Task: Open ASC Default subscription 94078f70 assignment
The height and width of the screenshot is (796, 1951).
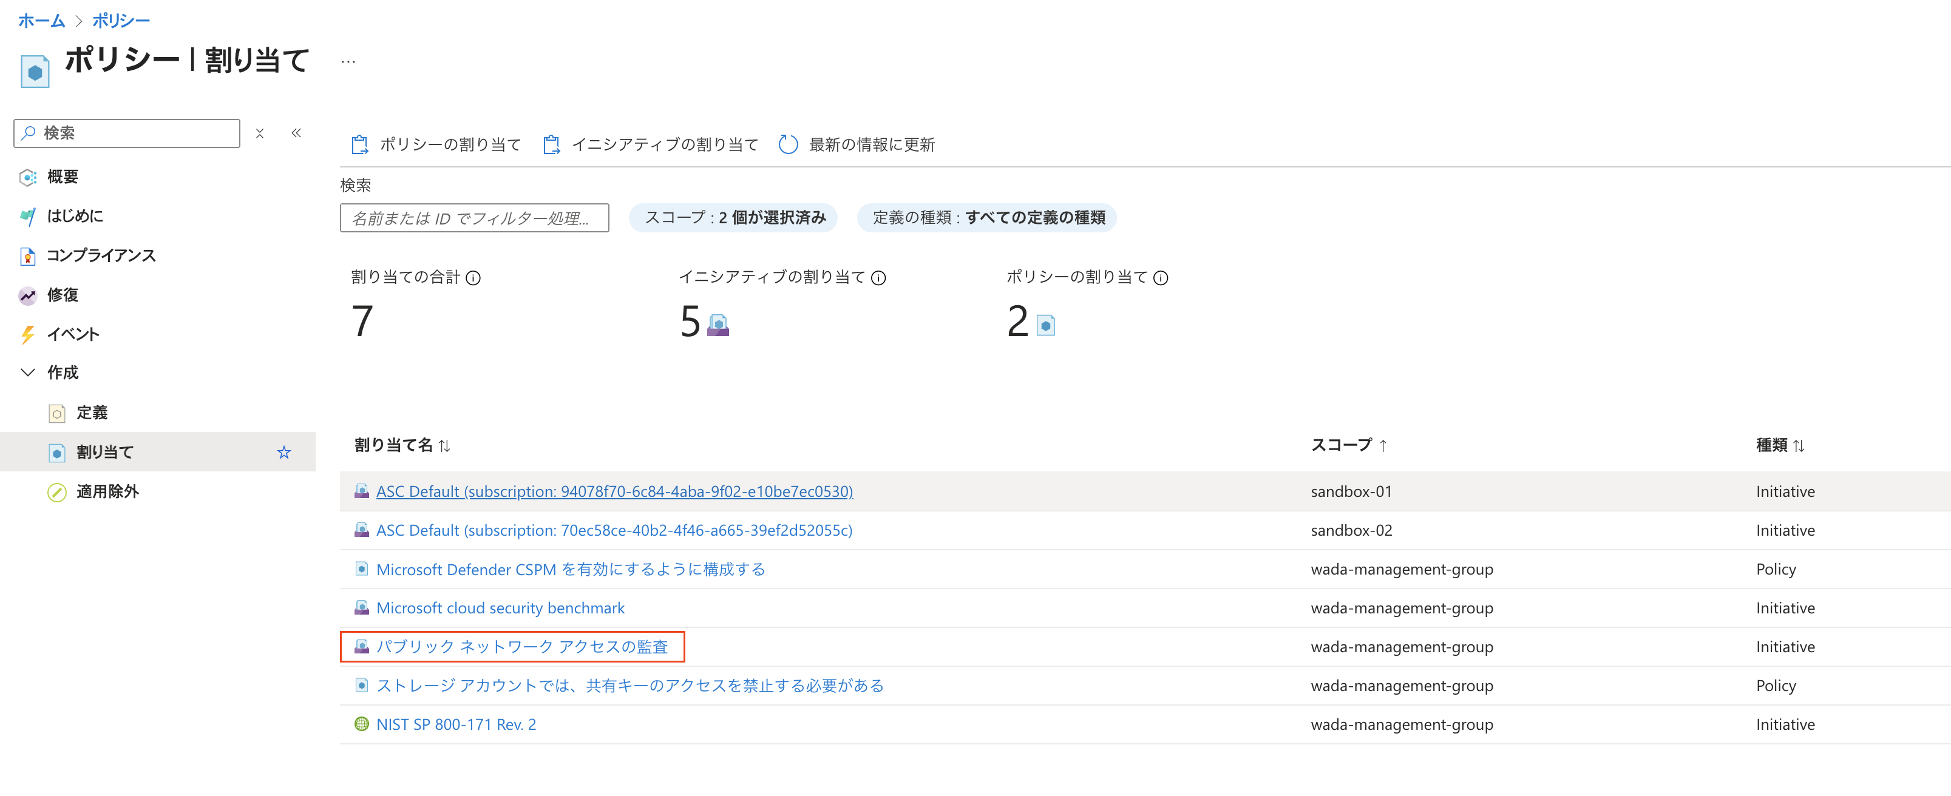Action: click(x=615, y=492)
